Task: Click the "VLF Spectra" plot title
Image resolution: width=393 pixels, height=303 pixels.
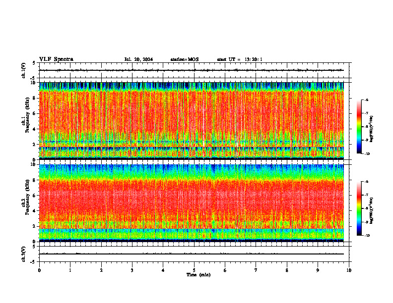Action: (56, 59)
